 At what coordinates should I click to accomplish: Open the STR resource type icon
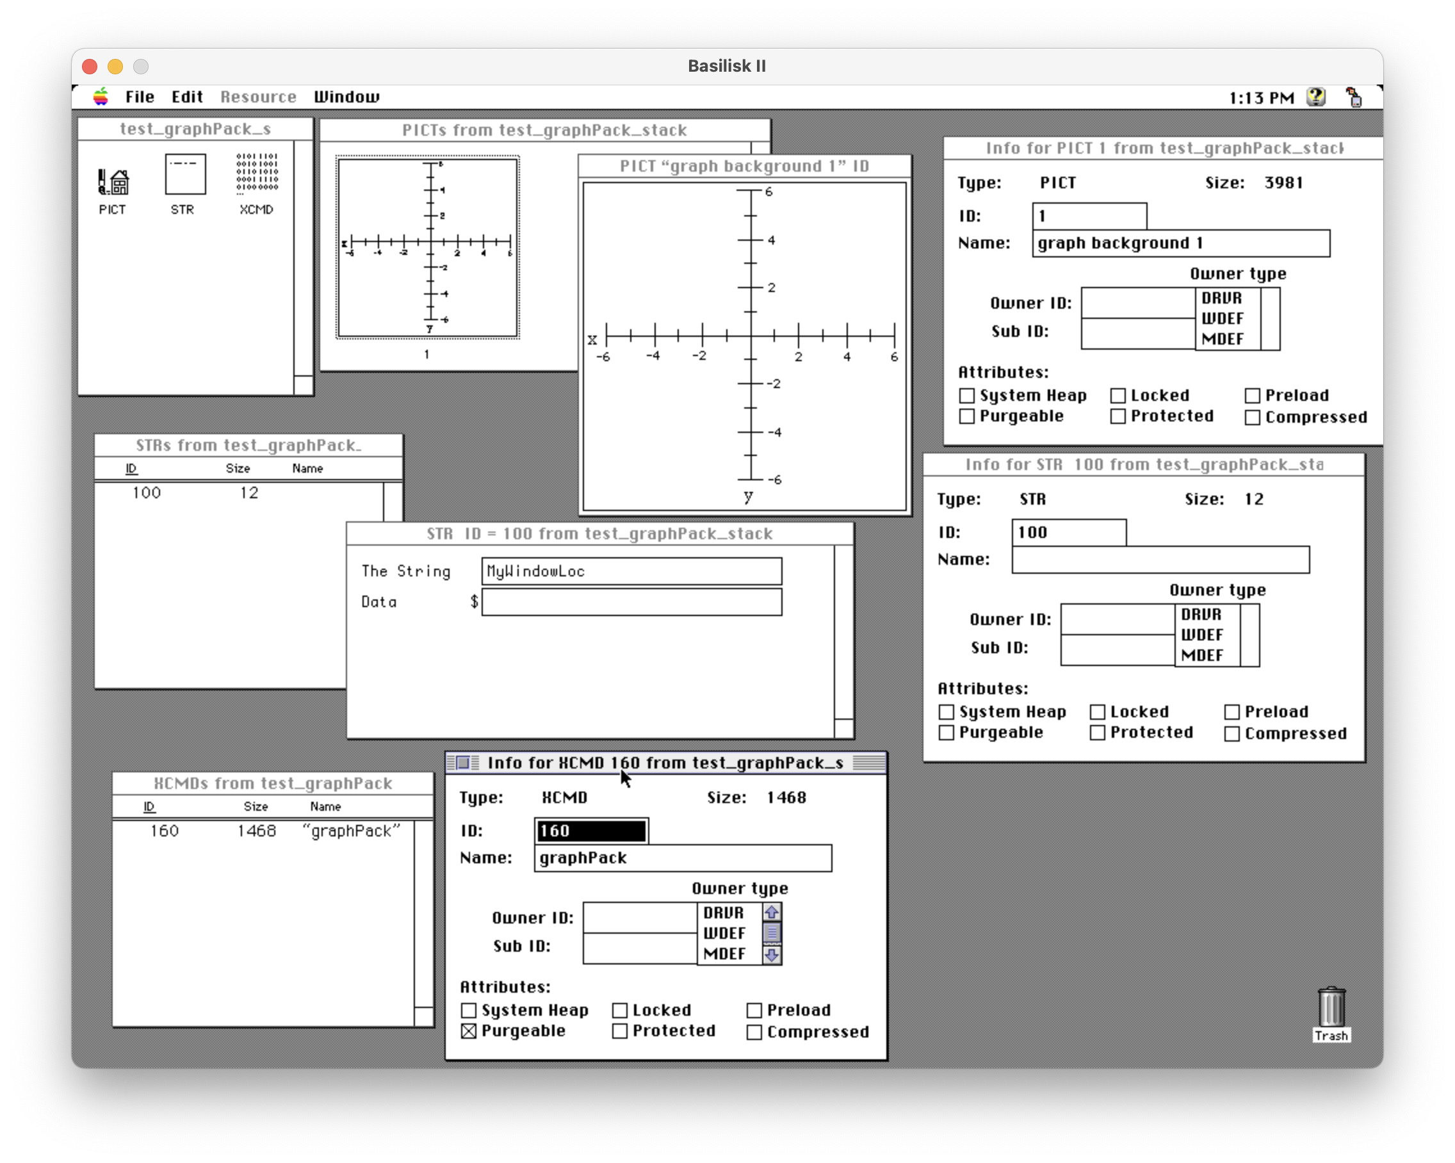click(x=185, y=175)
